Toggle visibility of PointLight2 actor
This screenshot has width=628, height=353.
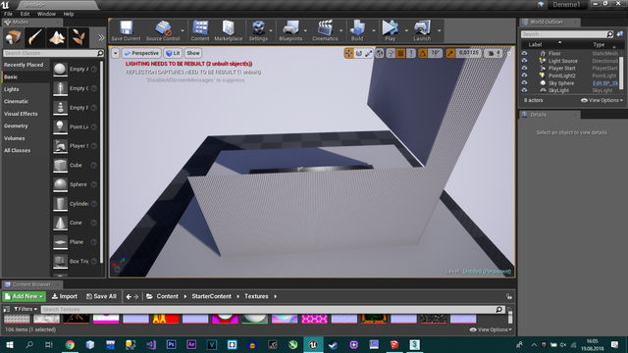coord(524,76)
